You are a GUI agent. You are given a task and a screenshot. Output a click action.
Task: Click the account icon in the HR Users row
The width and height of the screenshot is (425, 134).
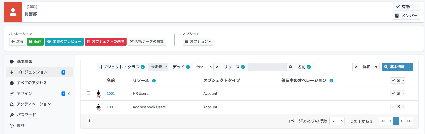99,94
